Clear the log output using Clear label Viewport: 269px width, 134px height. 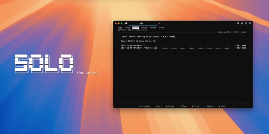click(183, 106)
